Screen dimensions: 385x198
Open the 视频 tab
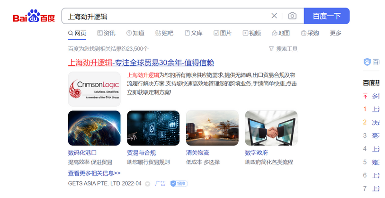(x=251, y=33)
